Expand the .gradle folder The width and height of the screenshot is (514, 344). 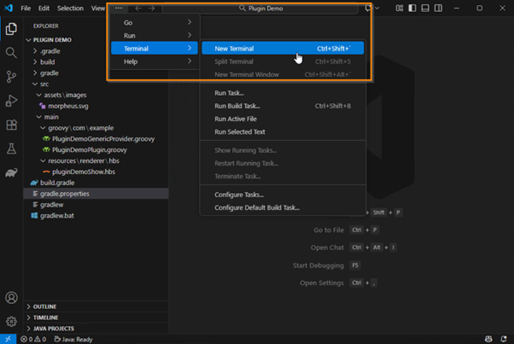tap(96, 51)
